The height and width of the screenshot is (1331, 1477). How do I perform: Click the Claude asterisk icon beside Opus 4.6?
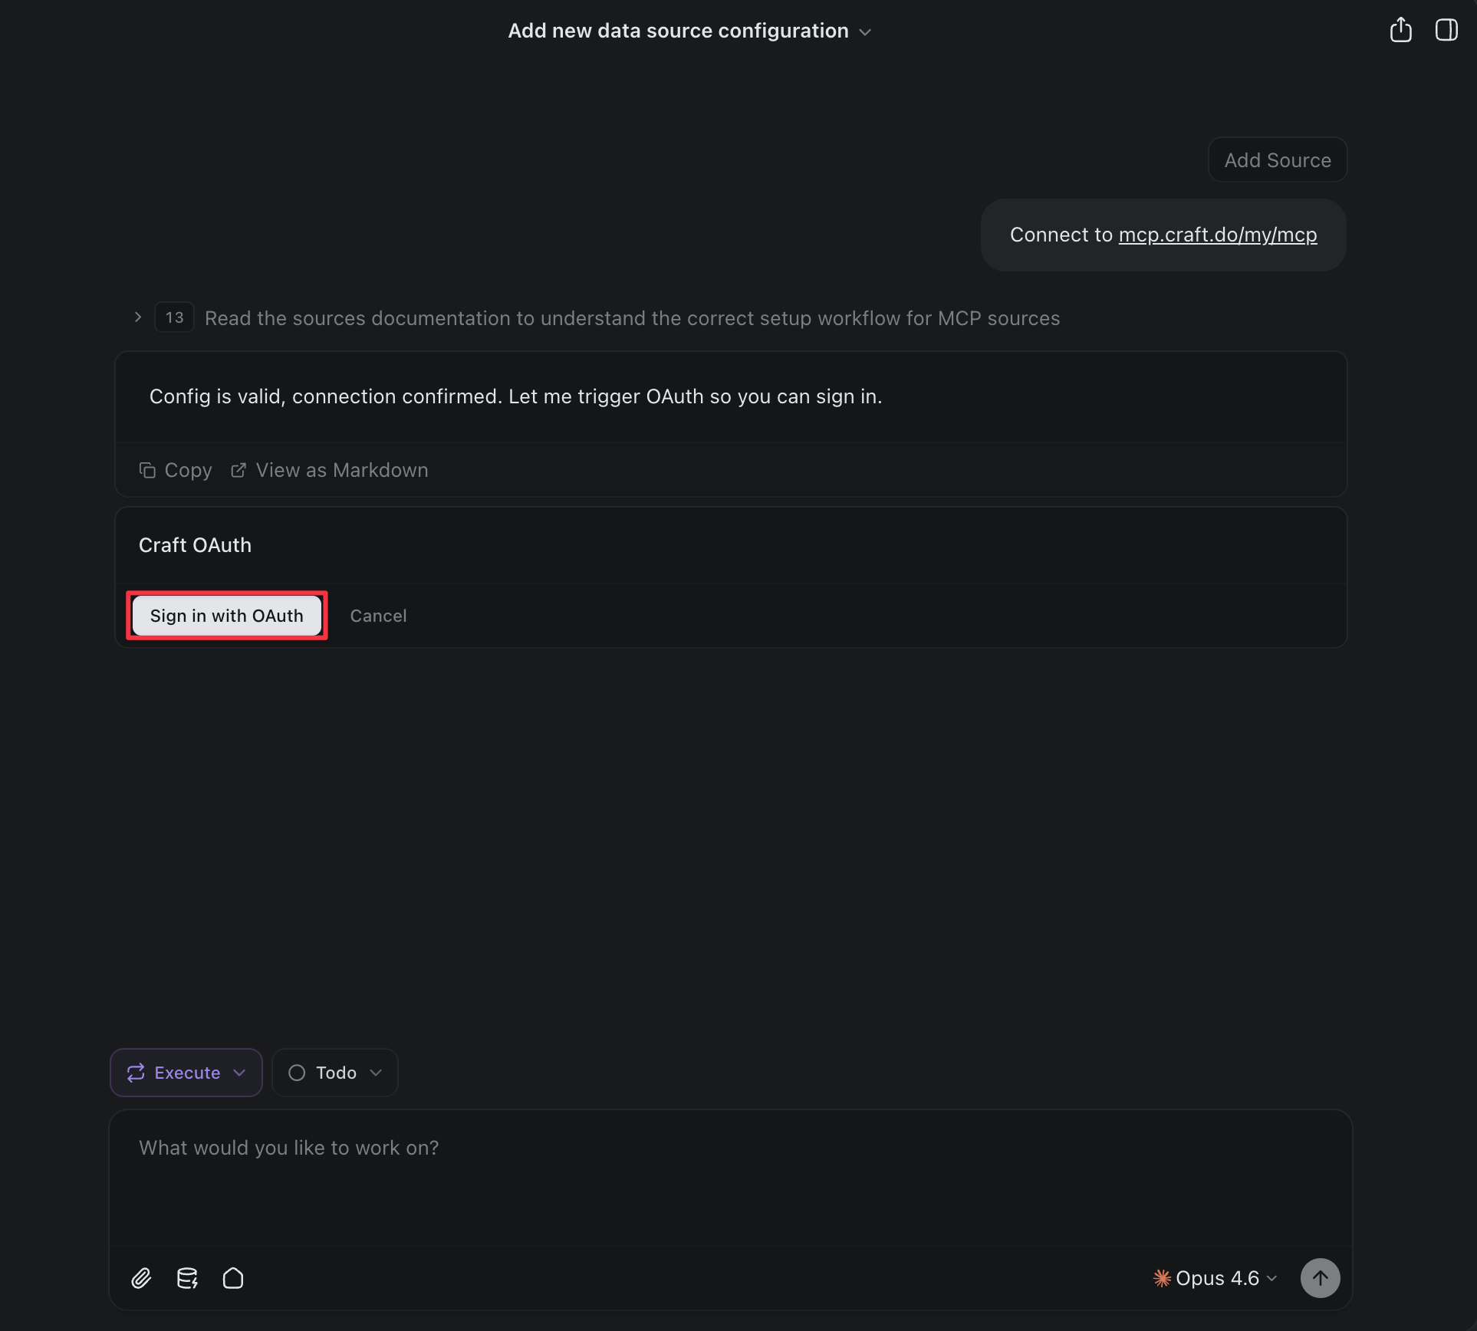1161,1277
